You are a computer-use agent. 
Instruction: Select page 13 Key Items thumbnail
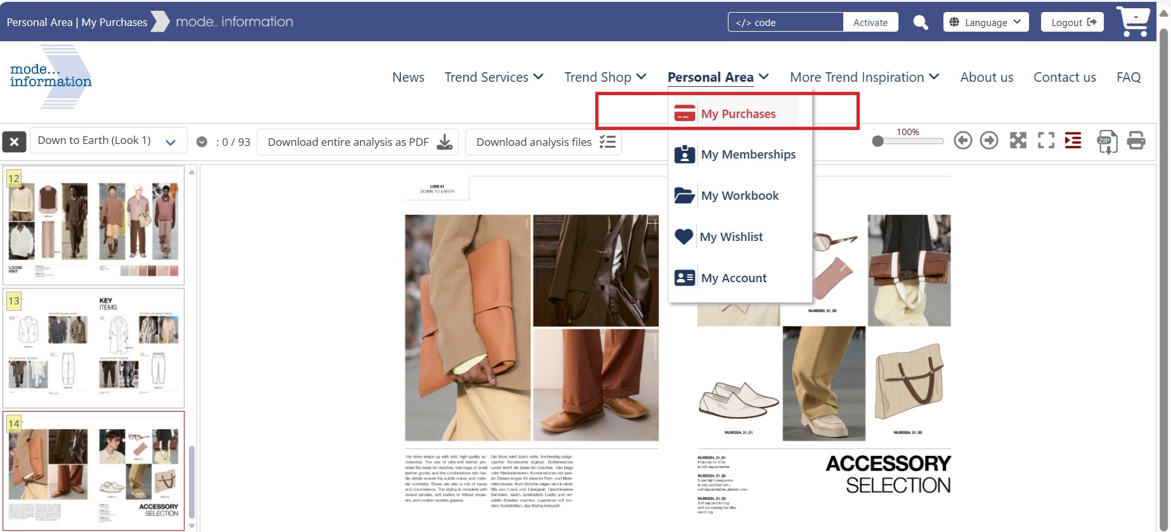[x=94, y=348]
